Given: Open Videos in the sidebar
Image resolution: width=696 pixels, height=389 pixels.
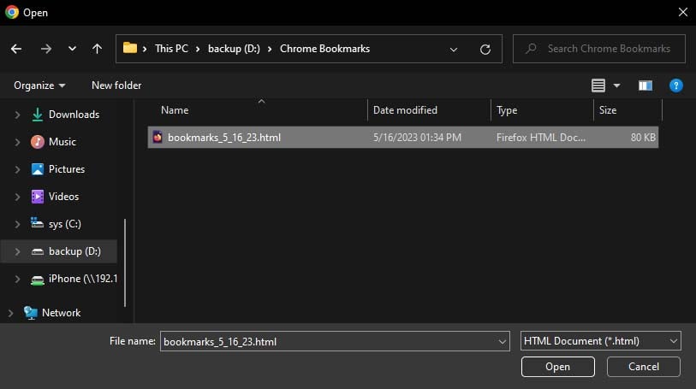Looking at the screenshot, I should (x=55, y=197).
